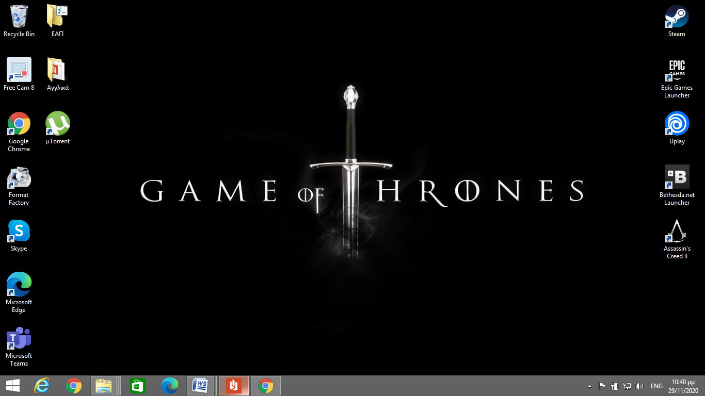Expand the hidden system tray icons
705x396 pixels.
tap(589, 386)
